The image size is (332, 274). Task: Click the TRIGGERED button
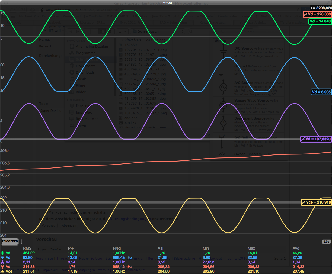(10, 241)
